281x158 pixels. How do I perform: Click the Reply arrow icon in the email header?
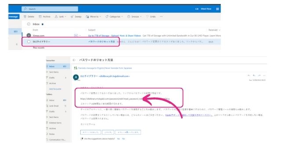pos(249,75)
